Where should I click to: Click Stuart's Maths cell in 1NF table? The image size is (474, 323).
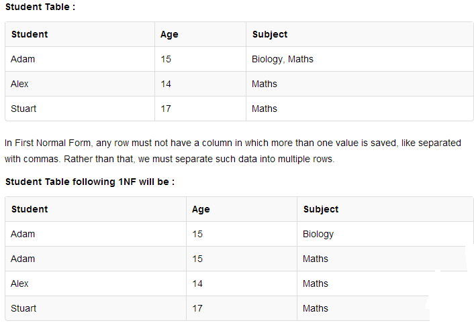316,308
